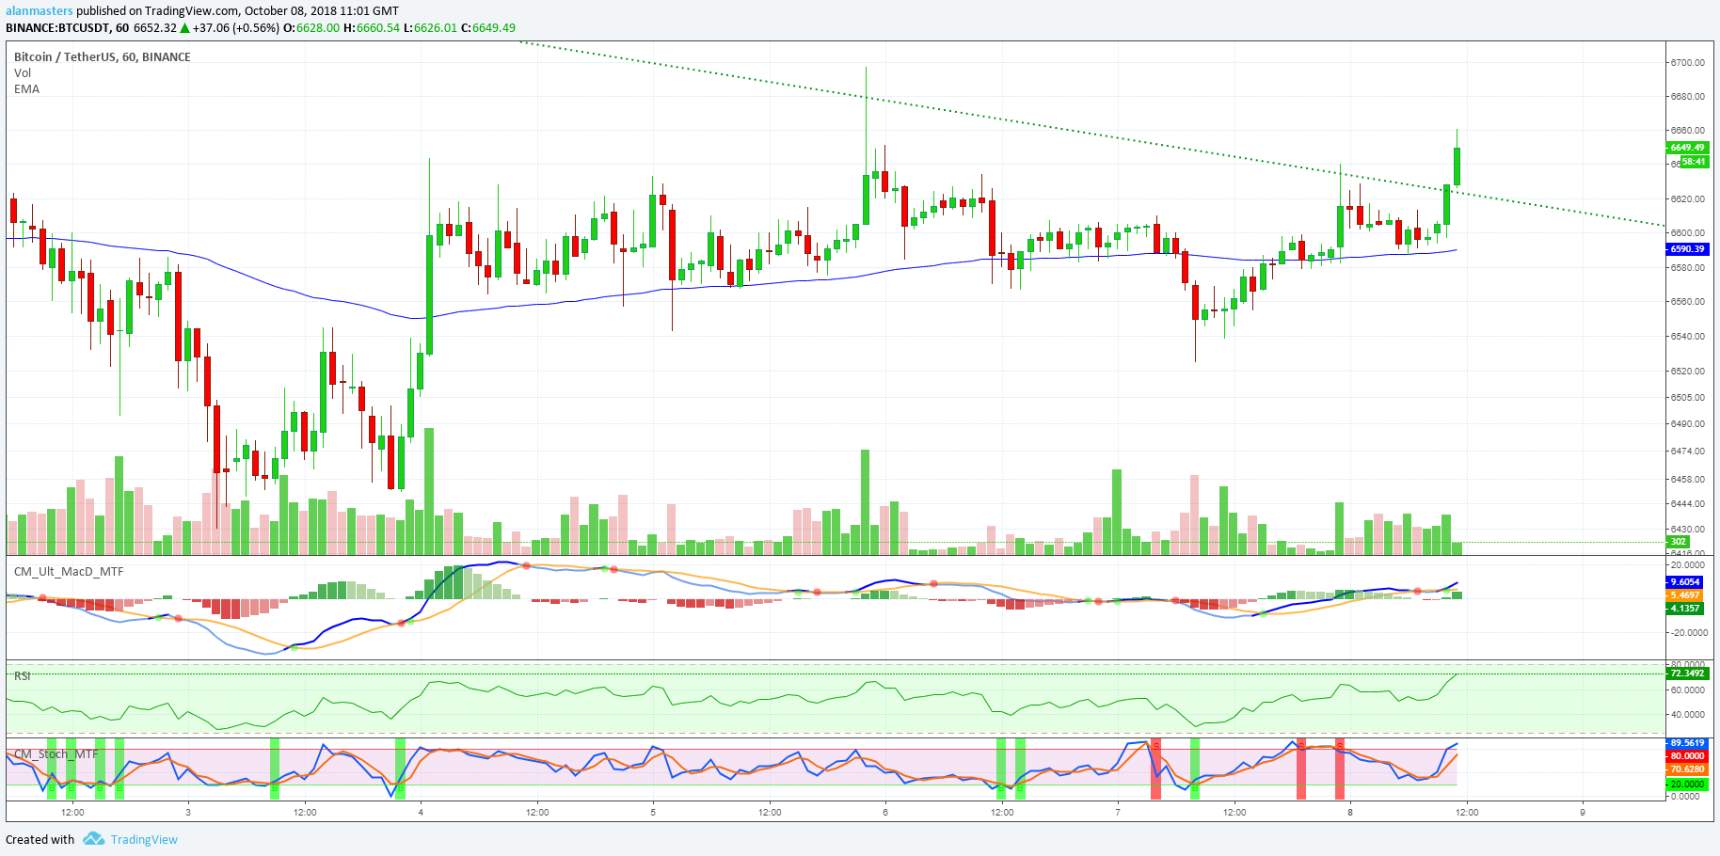Click the H:6660.54 high value
The image size is (1720, 856).
point(372,27)
